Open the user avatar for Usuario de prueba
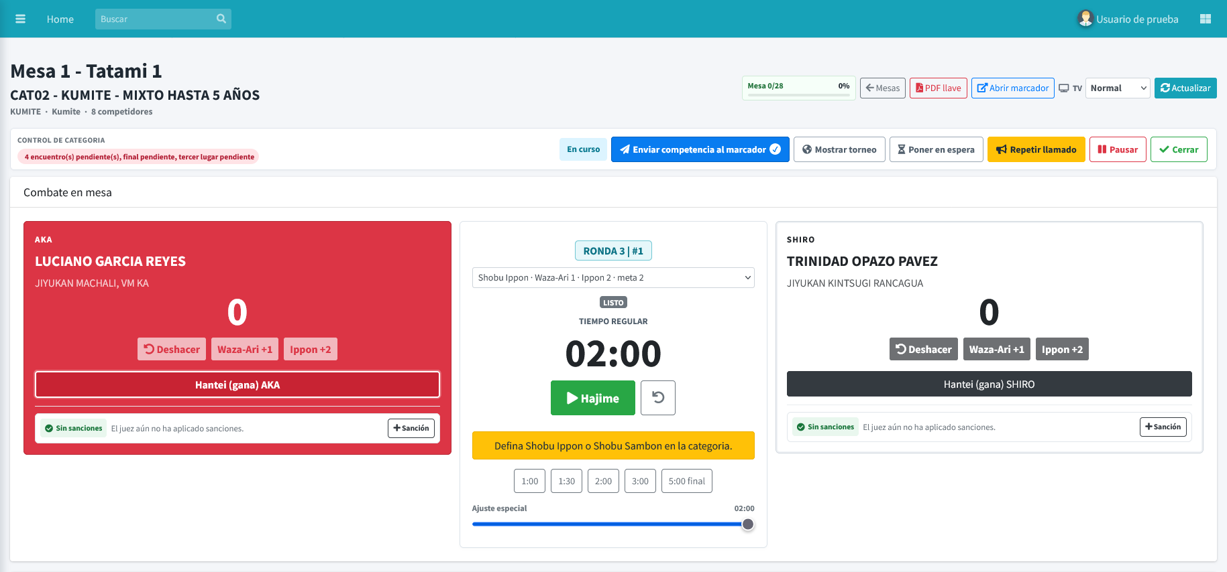 click(1085, 19)
